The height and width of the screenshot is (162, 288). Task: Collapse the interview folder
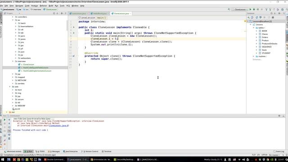13,61
